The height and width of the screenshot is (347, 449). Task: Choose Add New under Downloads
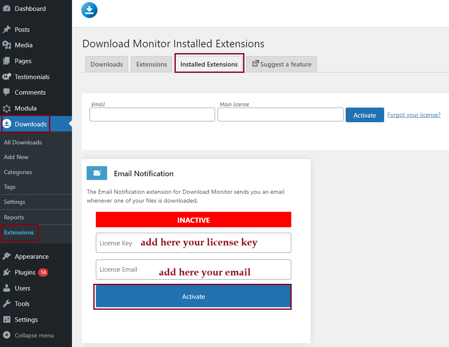coord(16,157)
